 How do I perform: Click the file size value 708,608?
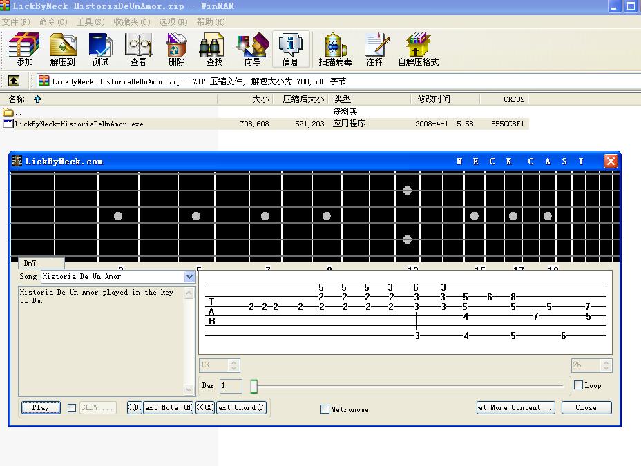254,124
